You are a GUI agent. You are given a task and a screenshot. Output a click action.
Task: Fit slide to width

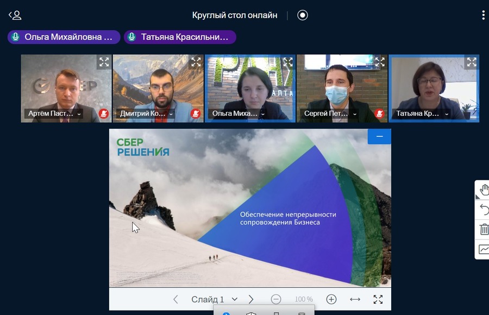355,299
